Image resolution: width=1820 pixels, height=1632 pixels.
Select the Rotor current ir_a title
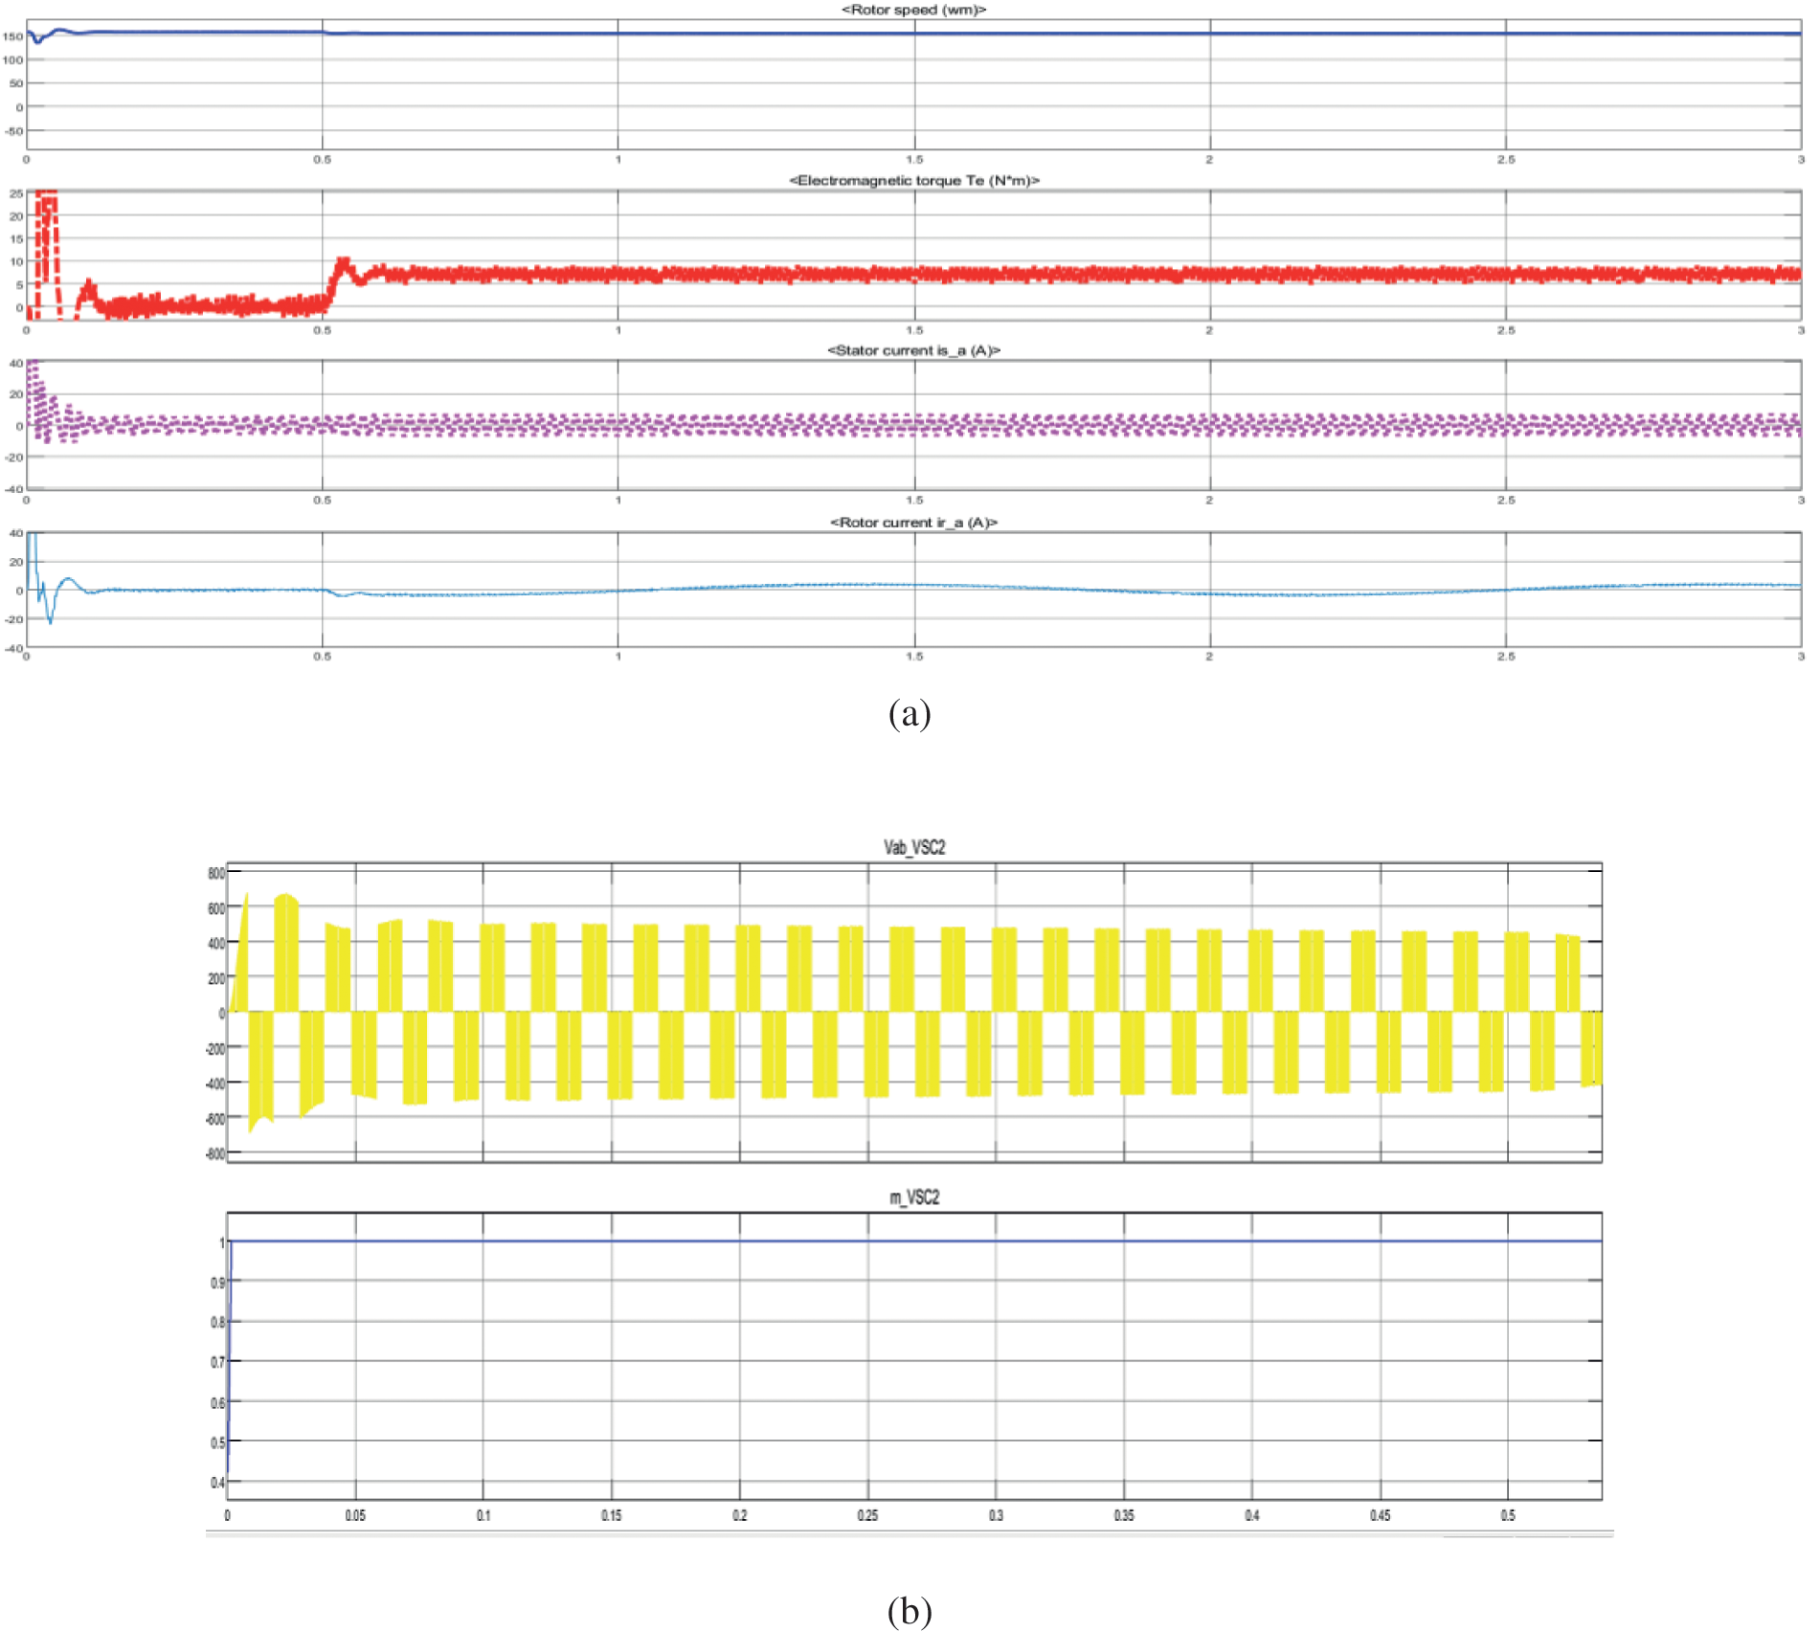913,523
